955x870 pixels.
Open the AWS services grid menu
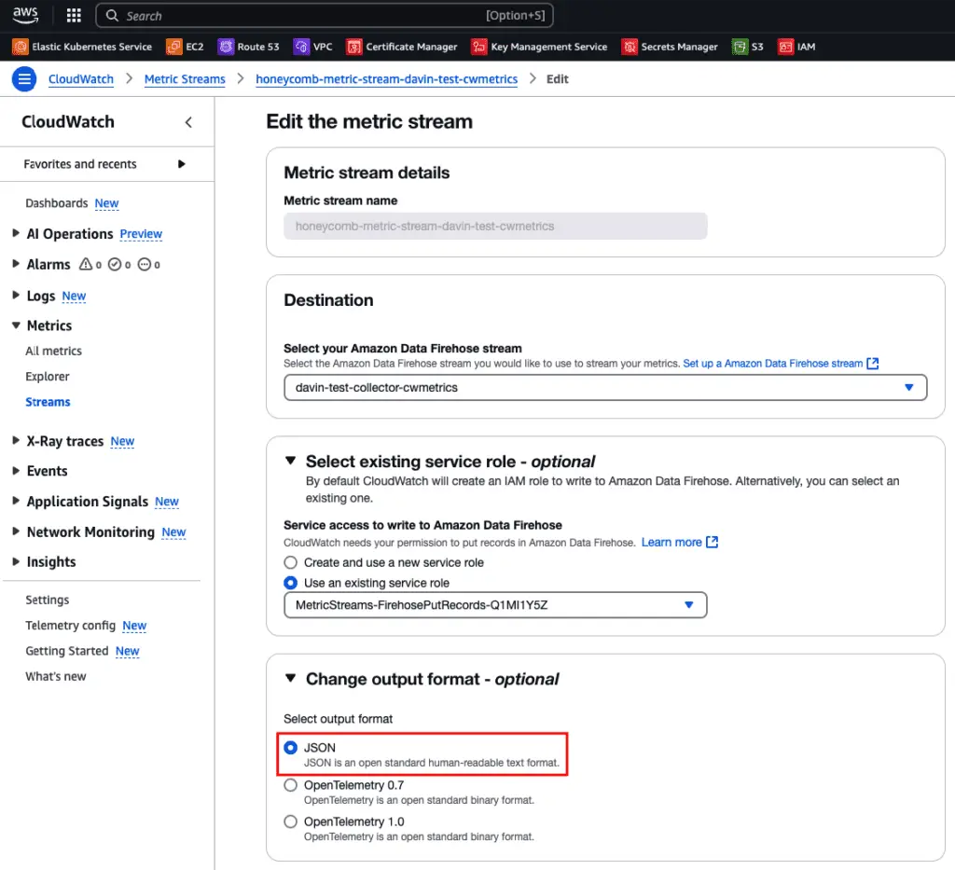point(74,16)
